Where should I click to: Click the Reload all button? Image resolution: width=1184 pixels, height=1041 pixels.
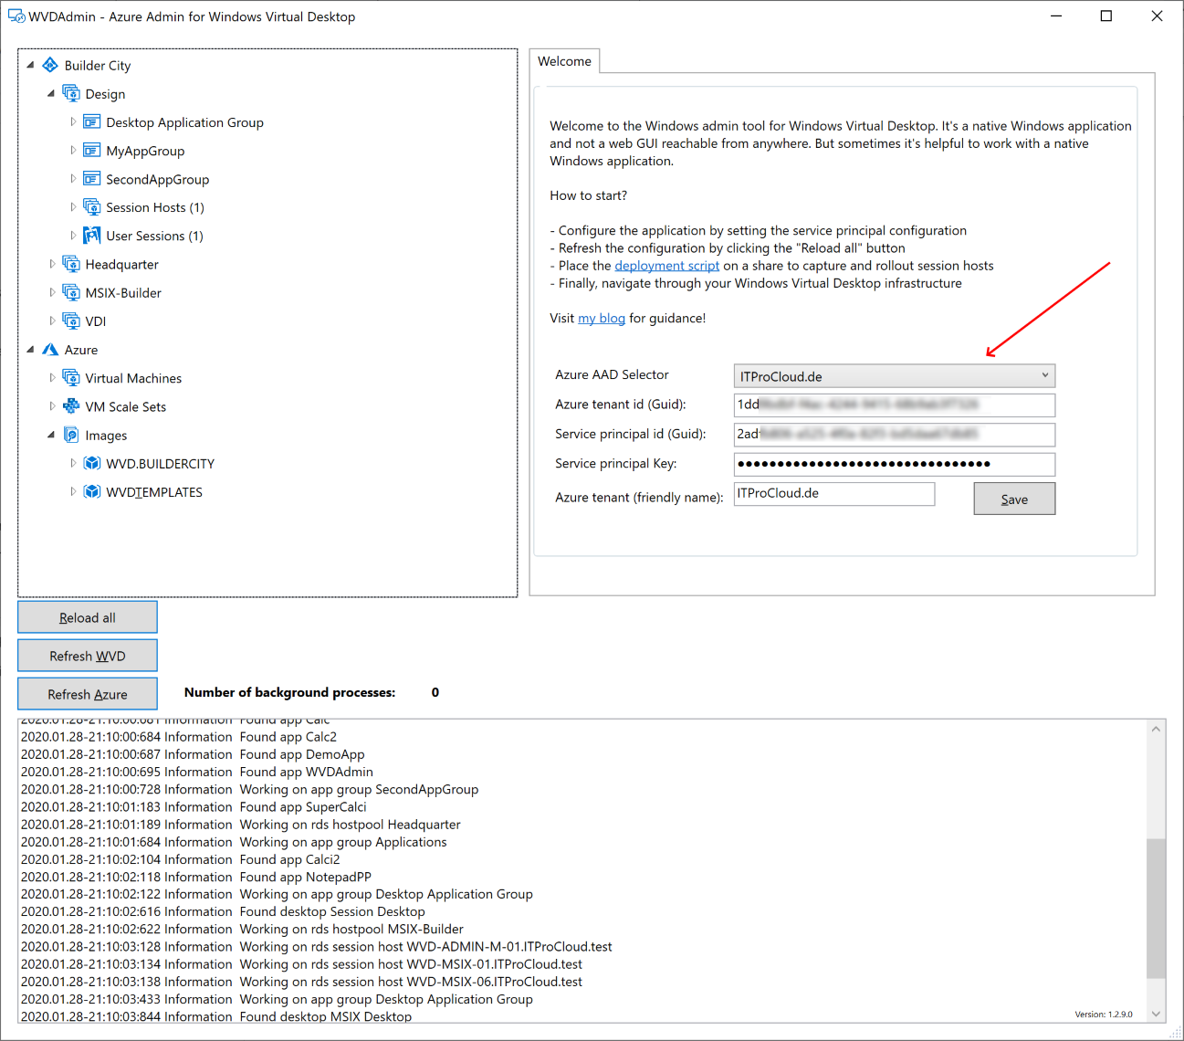click(88, 617)
